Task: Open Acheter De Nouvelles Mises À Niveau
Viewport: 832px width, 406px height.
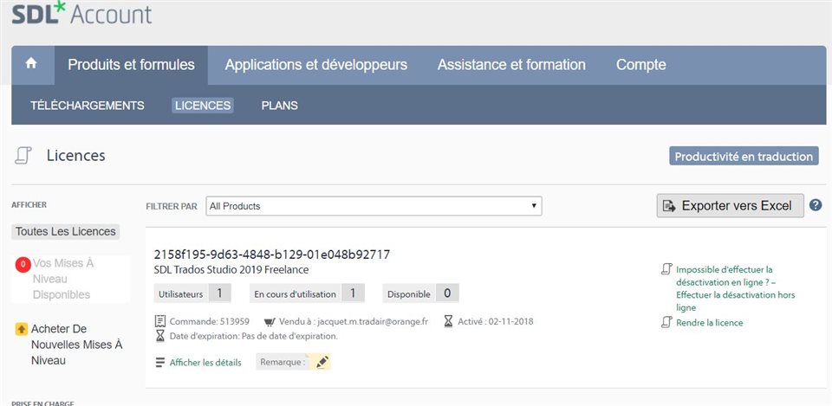Action: coord(77,345)
